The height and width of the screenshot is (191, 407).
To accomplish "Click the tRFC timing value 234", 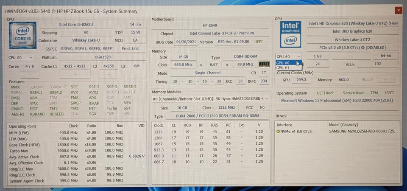I will (264, 81).
